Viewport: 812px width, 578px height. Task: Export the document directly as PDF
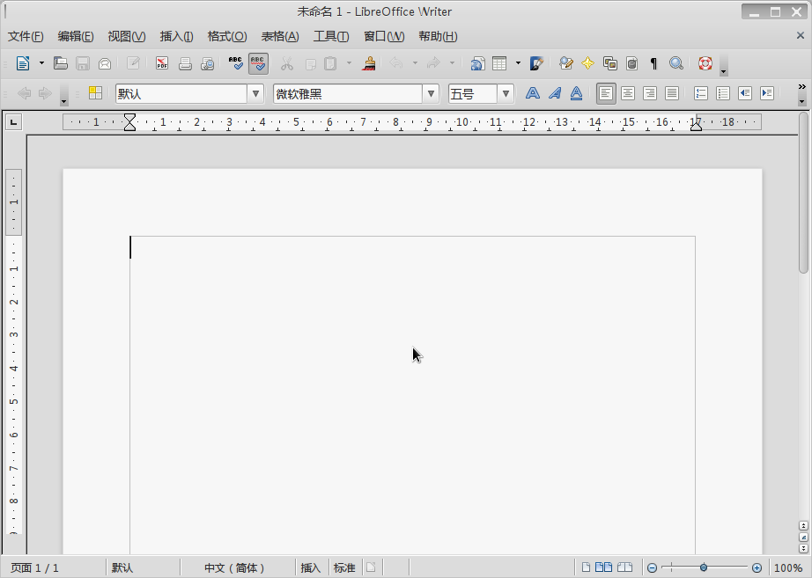162,63
